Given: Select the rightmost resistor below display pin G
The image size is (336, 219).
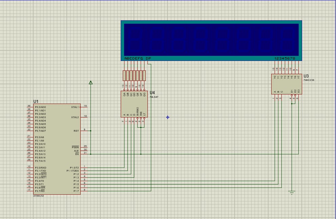Looking at the screenshot, I should pyautogui.click(x=144, y=76).
